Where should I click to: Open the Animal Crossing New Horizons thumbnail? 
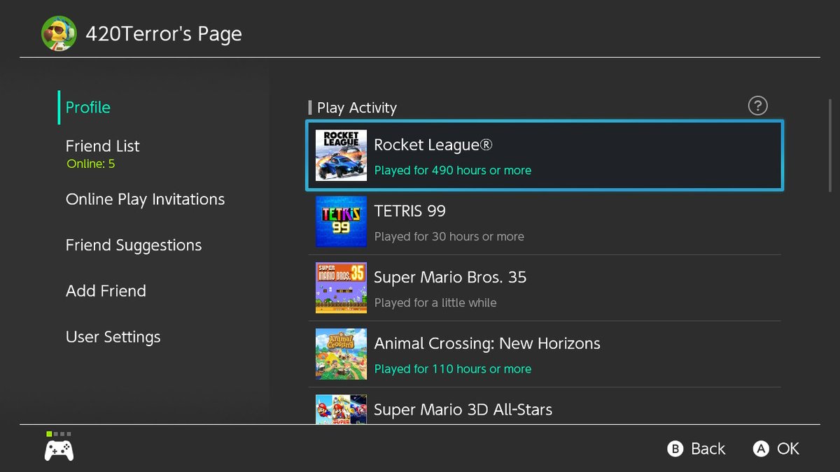point(341,354)
